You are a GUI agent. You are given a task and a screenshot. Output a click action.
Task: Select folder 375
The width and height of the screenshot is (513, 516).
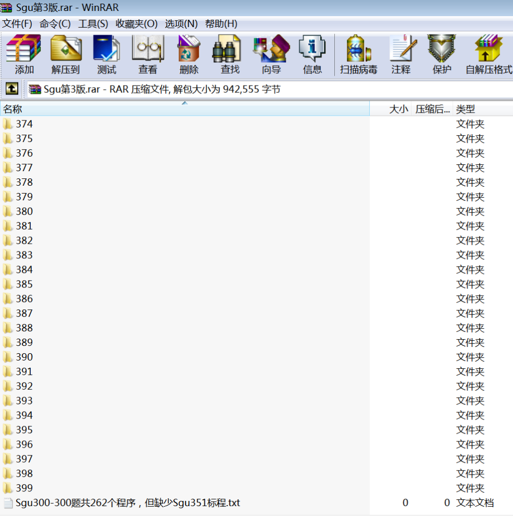24,139
